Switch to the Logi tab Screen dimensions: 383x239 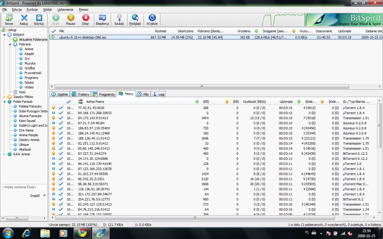click(159, 94)
